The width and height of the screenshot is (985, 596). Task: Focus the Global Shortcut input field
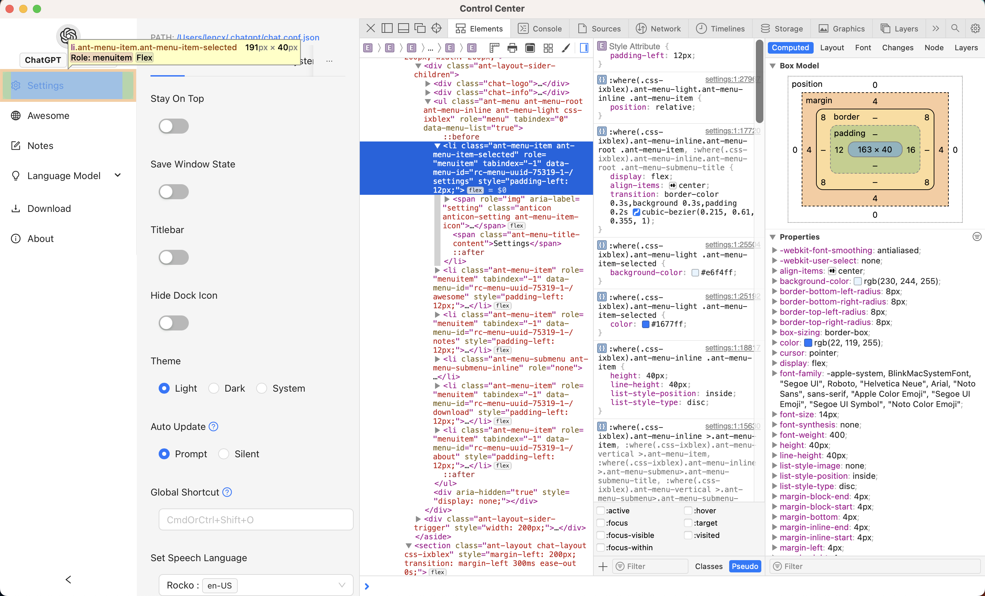(256, 519)
